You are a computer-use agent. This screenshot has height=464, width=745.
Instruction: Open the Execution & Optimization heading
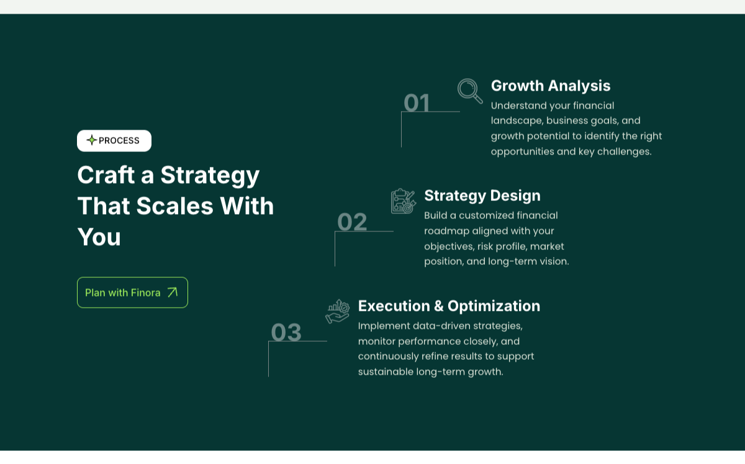(x=449, y=306)
